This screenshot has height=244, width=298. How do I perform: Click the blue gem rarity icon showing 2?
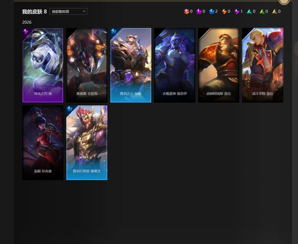[211, 11]
